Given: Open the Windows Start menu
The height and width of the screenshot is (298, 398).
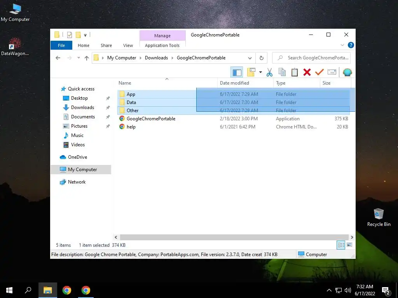Looking at the screenshot, I should click(9, 290).
